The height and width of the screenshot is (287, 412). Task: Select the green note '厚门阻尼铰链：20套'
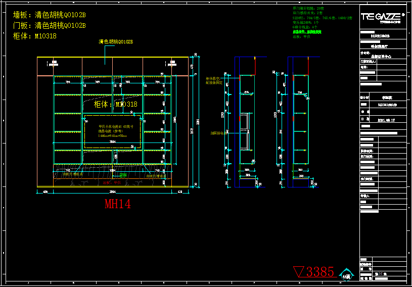pyautogui.click(x=308, y=9)
